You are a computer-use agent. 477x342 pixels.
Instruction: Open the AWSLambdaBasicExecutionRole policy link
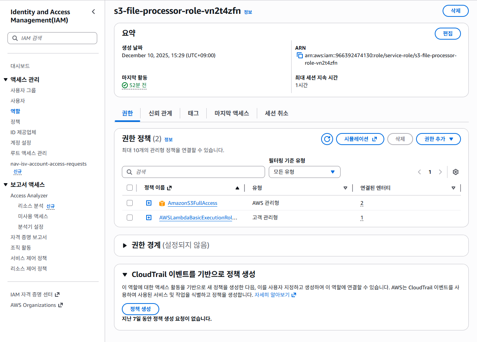(198, 218)
